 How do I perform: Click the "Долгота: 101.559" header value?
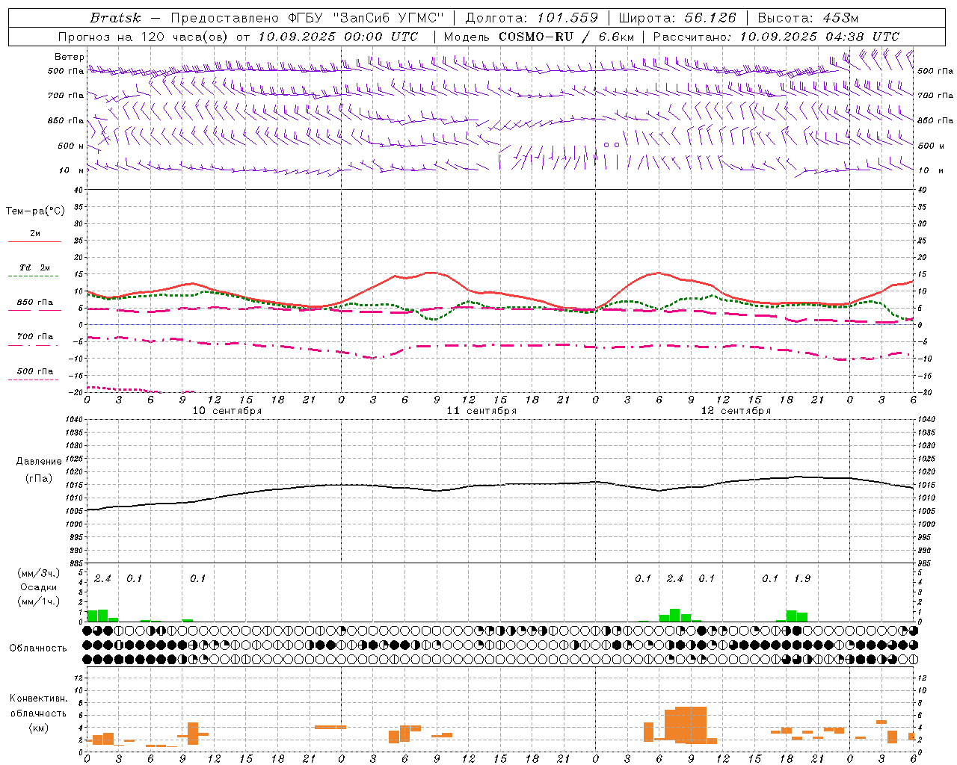click(532, 18)
